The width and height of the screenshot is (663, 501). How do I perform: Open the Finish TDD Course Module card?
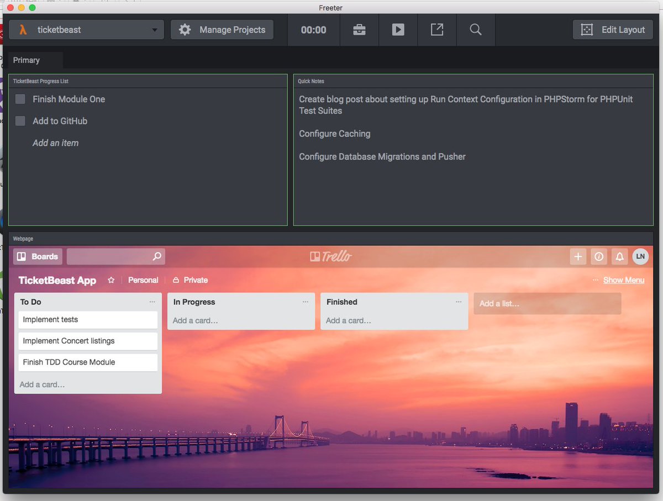[x=88, y=362]
